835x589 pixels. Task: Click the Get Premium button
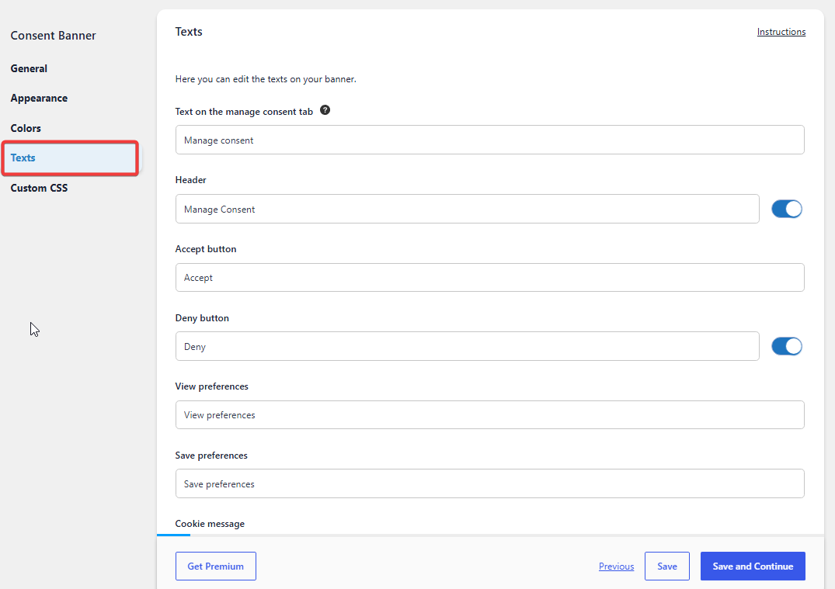pyautogui.click(x=216, y=566)
